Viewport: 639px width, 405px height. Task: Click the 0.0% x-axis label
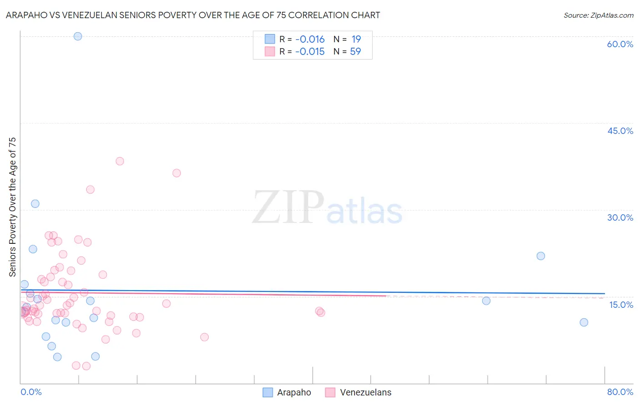point(31,392)
